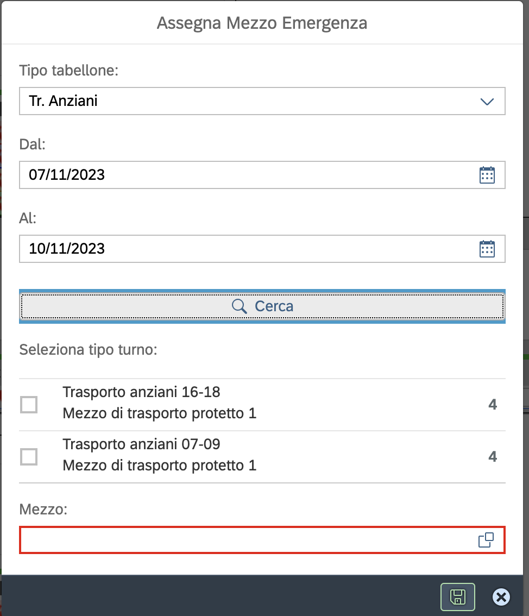Open the Dal date picker calendar icon

pos(487,175)
